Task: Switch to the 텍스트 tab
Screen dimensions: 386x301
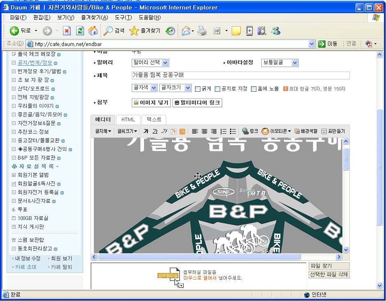Action: [154, 120]
